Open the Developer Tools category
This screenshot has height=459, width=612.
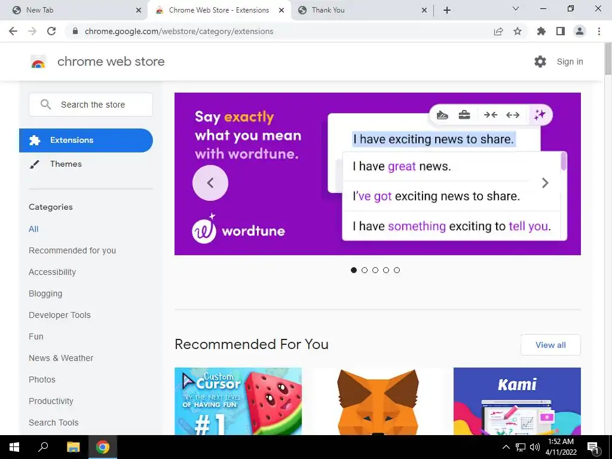[60, 315]
